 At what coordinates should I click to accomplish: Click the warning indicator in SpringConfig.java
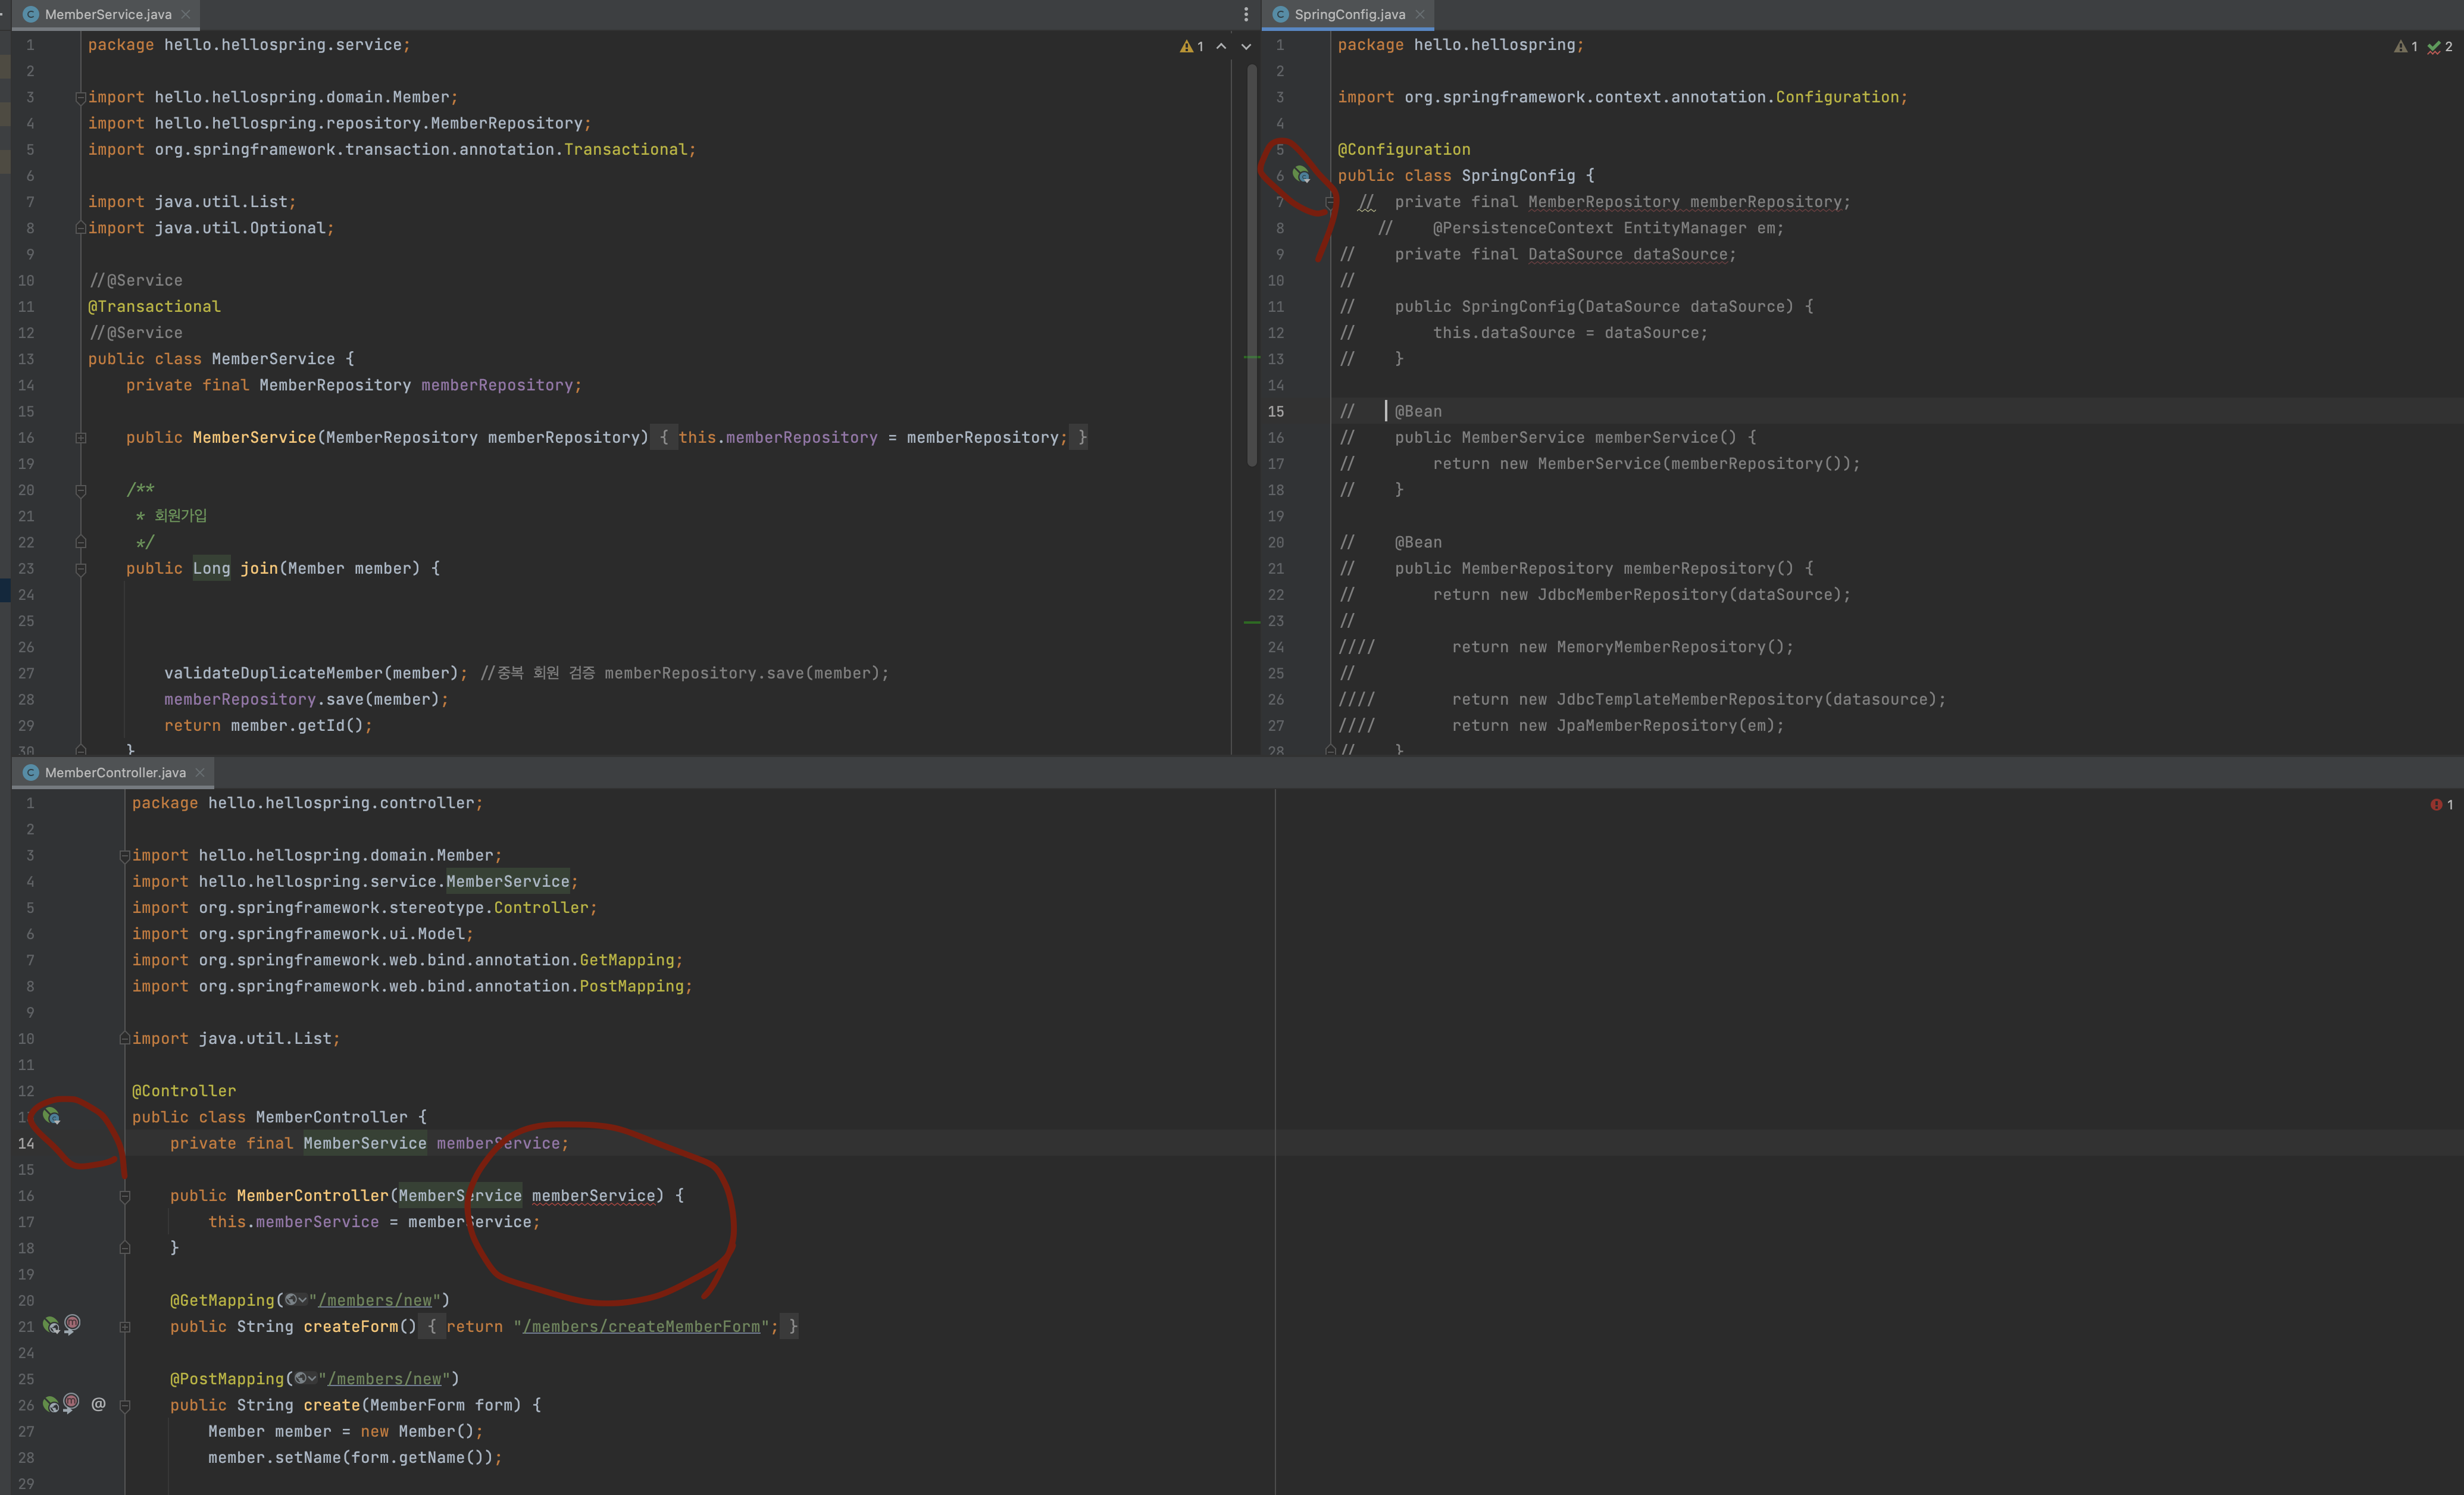pyautogui.click(x=2406, y=46)
